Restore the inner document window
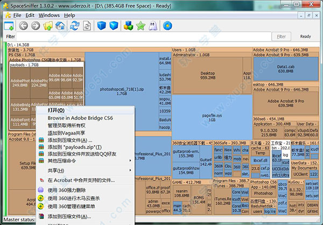The width and height of the screenshot is (323, 225). point(309,16)
